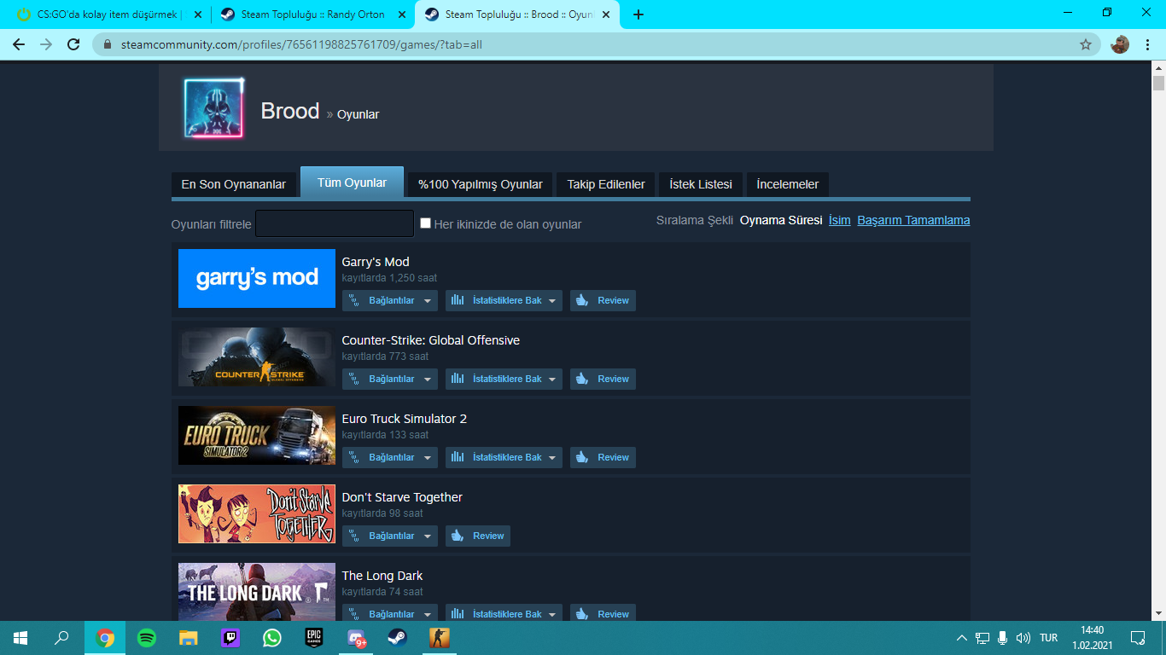Viewport: 1166px width, 655px height.
Task: Open Steam from the taskbar
Action: [398, 638]
